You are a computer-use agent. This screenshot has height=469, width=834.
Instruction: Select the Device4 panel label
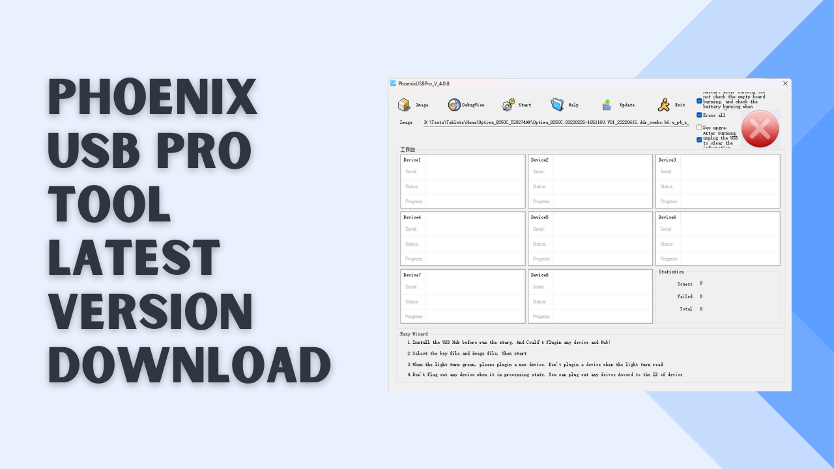pos(412,217)
